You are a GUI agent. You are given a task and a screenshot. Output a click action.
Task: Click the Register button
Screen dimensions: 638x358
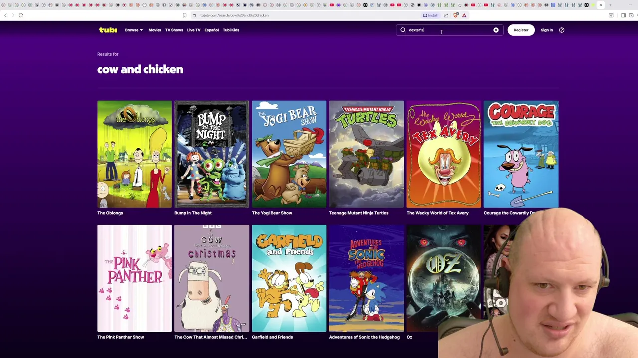pyautogui.click(x=521, y=30)
